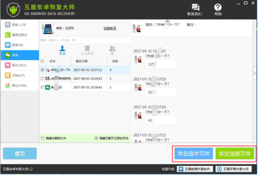Click the green 恢复全部文件 button

tap(235, 154)
